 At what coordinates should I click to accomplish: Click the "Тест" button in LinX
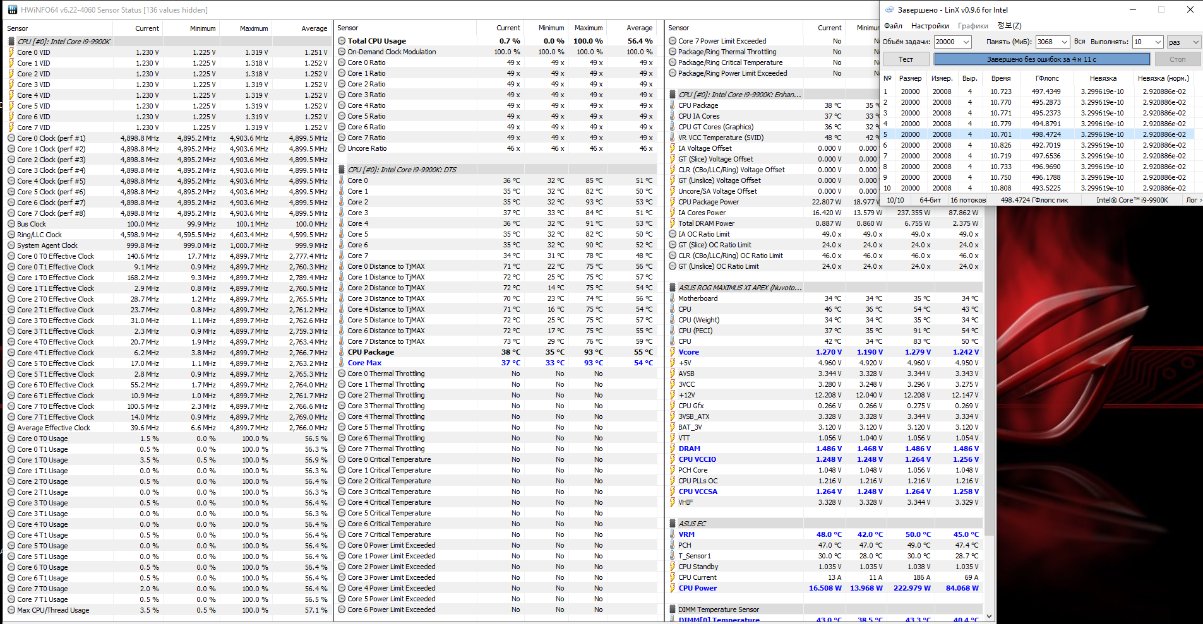(x=906, y=59)
